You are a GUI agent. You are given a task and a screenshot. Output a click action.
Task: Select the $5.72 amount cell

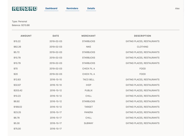coord(17,52)
